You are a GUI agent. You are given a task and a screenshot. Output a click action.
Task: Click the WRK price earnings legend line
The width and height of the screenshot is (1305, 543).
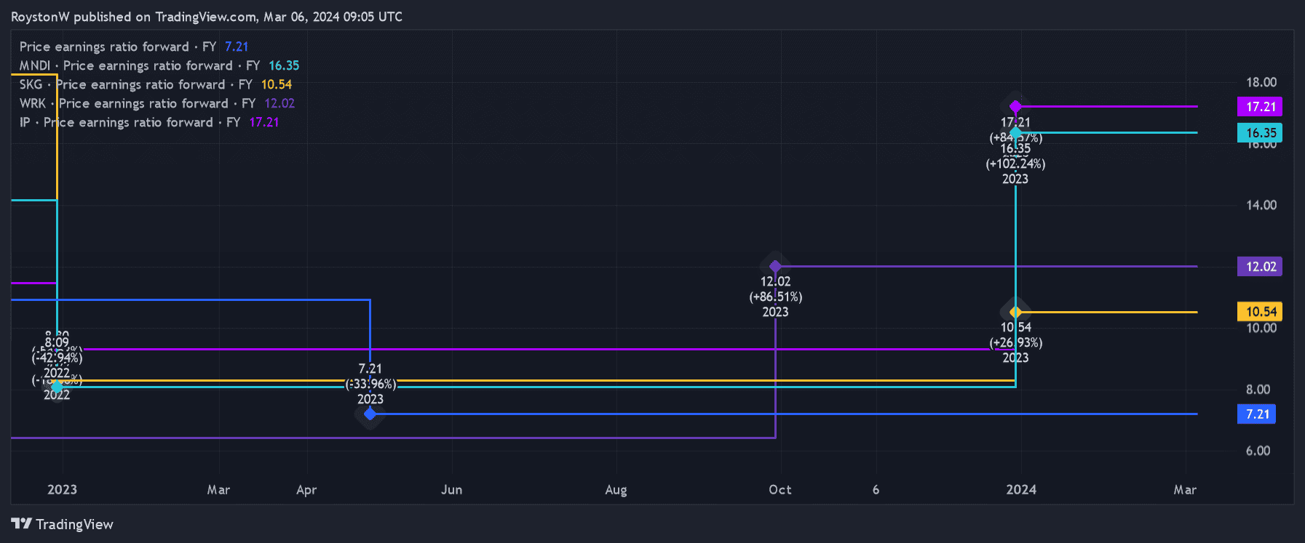coord(156,103)
